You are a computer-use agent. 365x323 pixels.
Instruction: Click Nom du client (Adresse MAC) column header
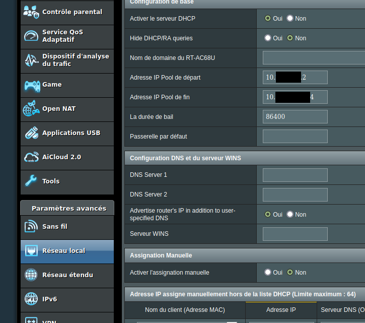pos(185,310)
